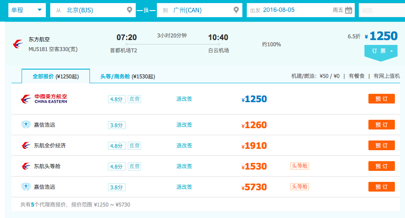405x218 pixels.
Task: Click the 3.8分 rating in ¥1260 row
Action: (116, 125)
